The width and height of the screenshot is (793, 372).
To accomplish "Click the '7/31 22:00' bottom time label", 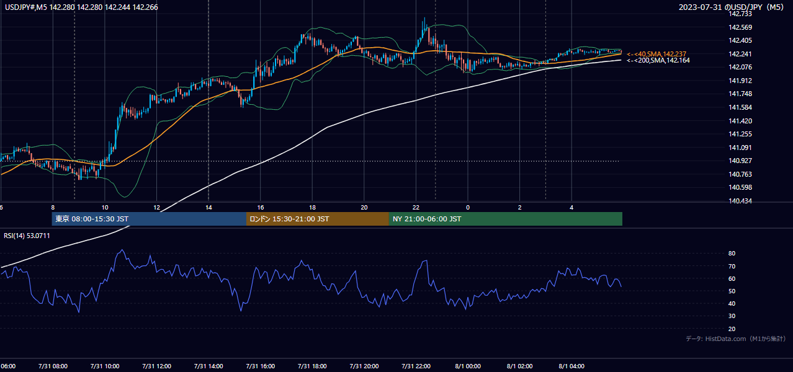I will click(416, 366).
